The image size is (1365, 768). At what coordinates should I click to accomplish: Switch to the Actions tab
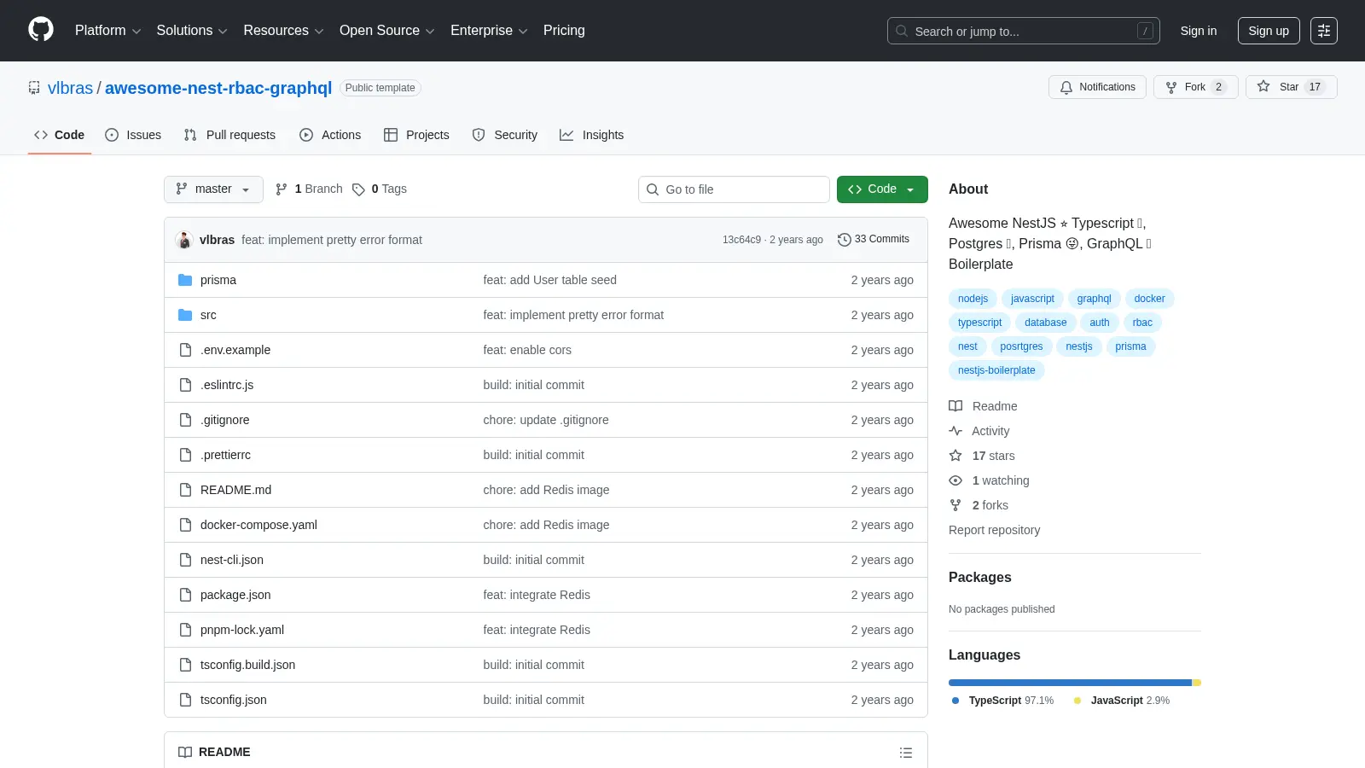point(330,135)
